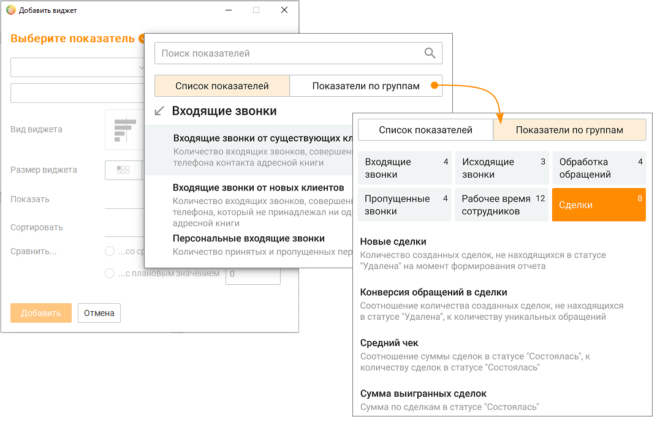Image resolution: width=660 pixels, height=422 pixels.
Task: Open the indicator dropdown under Выберите показатель
Action: (x=77, y=67)
